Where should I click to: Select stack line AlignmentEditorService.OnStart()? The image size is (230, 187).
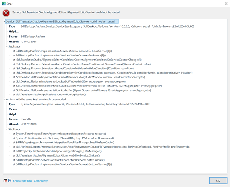pos(56,155)
